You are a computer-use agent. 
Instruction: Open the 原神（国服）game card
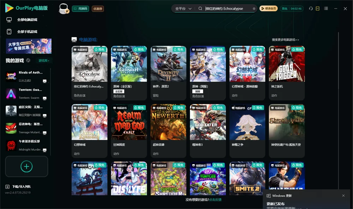pos(208,73)
